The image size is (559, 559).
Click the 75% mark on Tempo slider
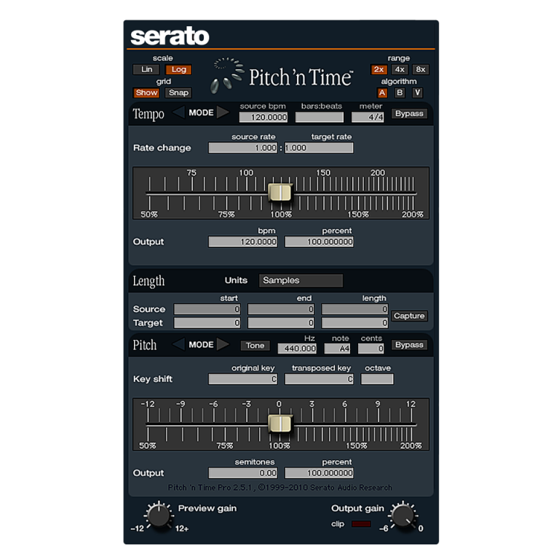tap(226, 214)
